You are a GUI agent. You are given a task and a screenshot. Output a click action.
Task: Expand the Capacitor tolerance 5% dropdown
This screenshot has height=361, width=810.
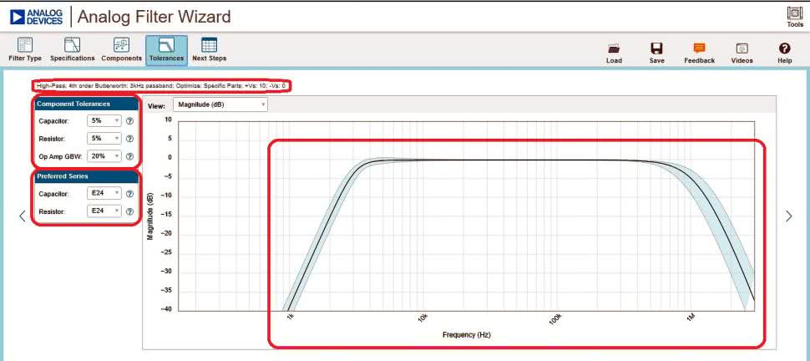click(x=105, y=121)
